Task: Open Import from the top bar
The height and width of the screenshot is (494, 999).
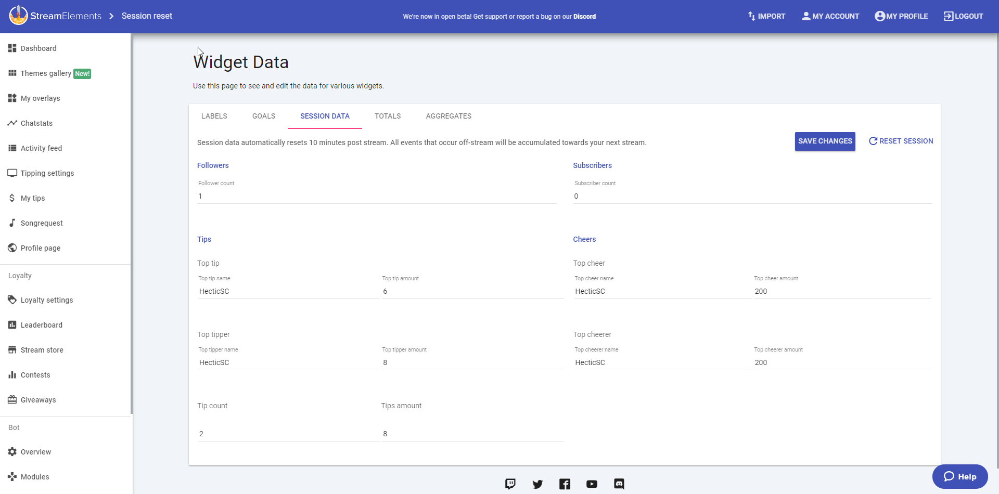Action: click(766, 16)
